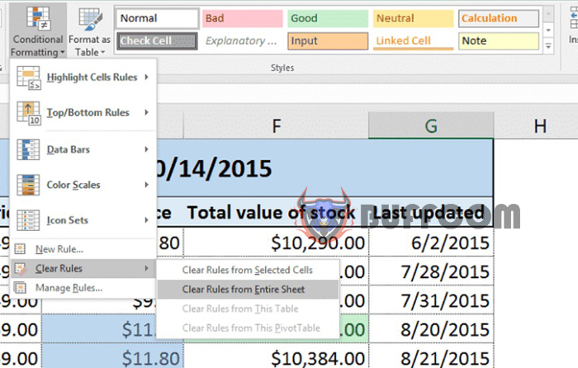Select the Data Bars menu entry
This screenshot has width=578, height=368.
[x=83, y=149]
